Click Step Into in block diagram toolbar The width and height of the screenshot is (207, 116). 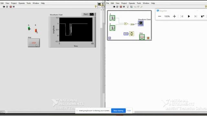point(135,7)
